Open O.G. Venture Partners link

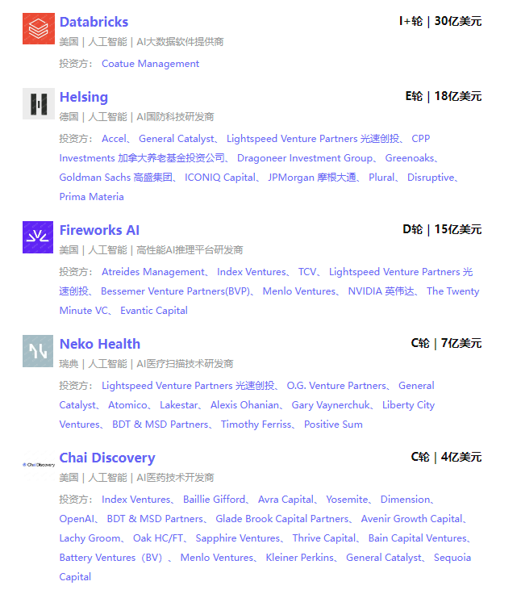tap(336, 386)
